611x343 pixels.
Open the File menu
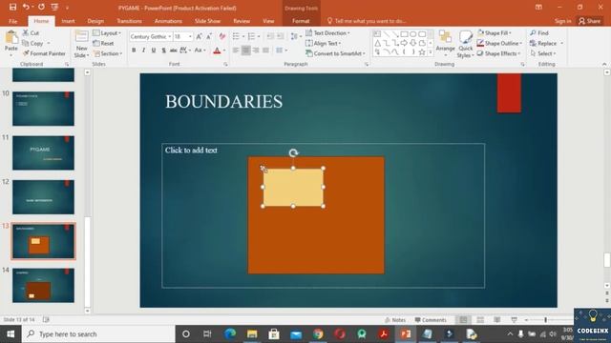[12, 21]
